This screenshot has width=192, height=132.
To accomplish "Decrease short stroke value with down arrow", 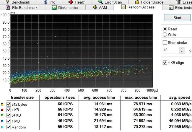I will (x=182, y=52).
